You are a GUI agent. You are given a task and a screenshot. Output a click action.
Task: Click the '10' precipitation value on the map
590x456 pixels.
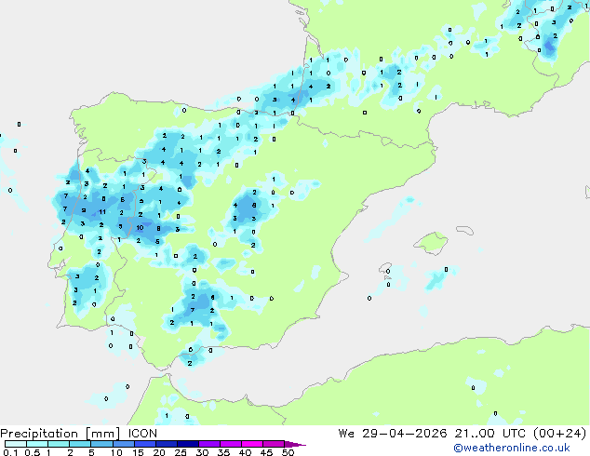(140, 228)
